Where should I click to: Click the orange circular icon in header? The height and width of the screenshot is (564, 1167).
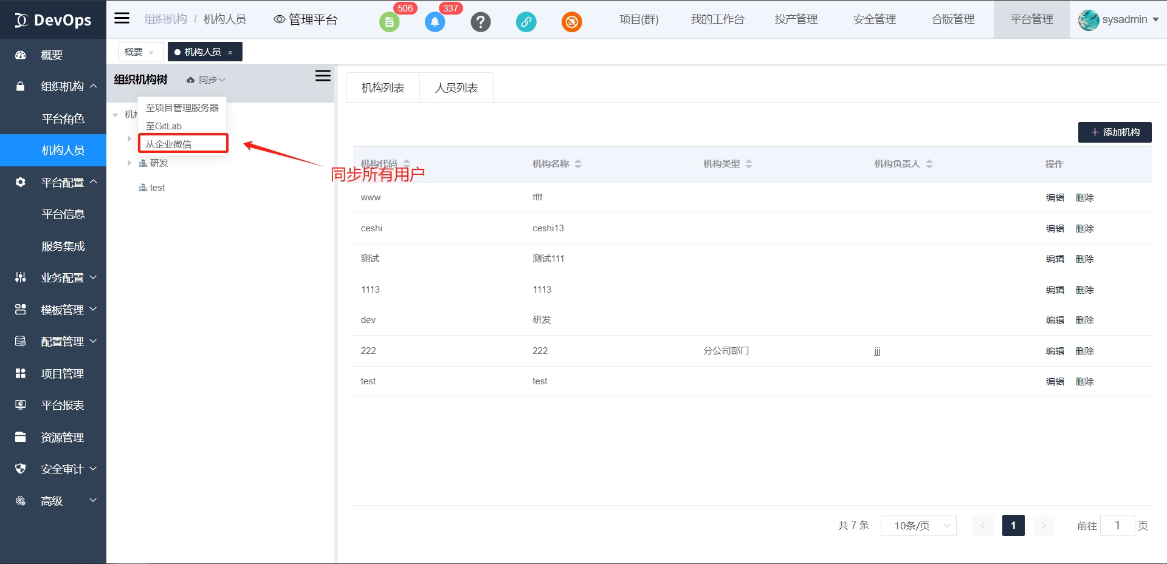[571, 22]
